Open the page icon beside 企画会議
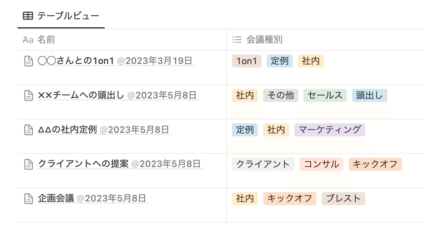Screen dimensions: 424x240 29,198
